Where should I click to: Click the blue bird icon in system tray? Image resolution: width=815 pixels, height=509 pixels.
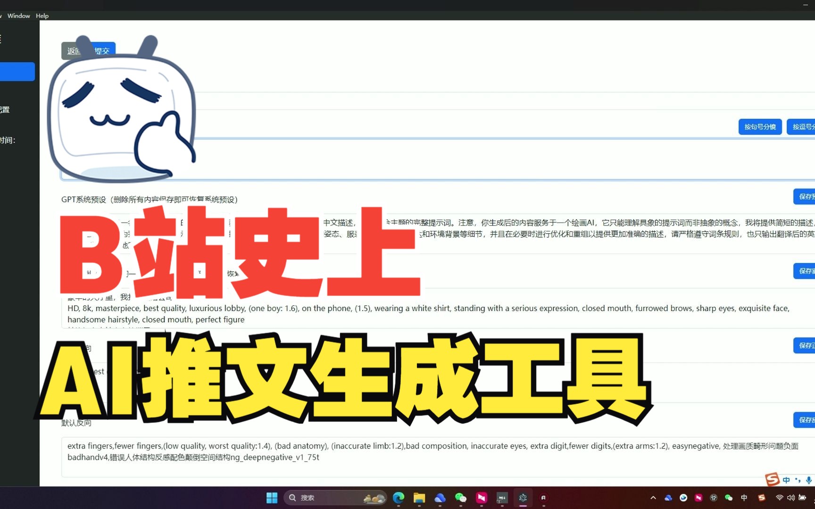tap(683, 498)
